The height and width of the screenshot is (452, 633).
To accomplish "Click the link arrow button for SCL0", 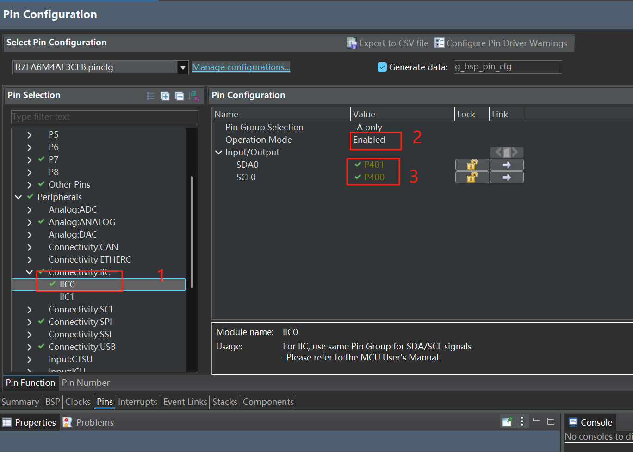I will click(x=507, y=177).
